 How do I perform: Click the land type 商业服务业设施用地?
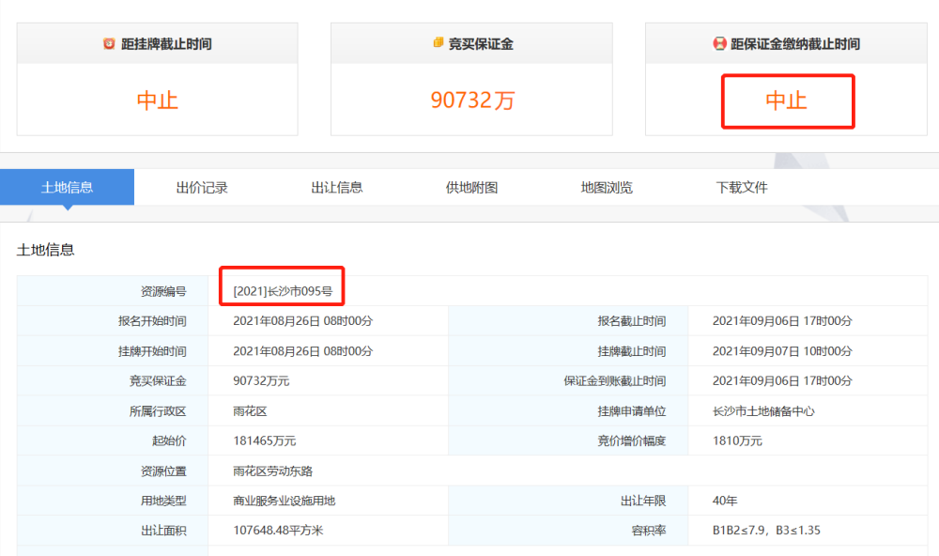pos(284,501)
